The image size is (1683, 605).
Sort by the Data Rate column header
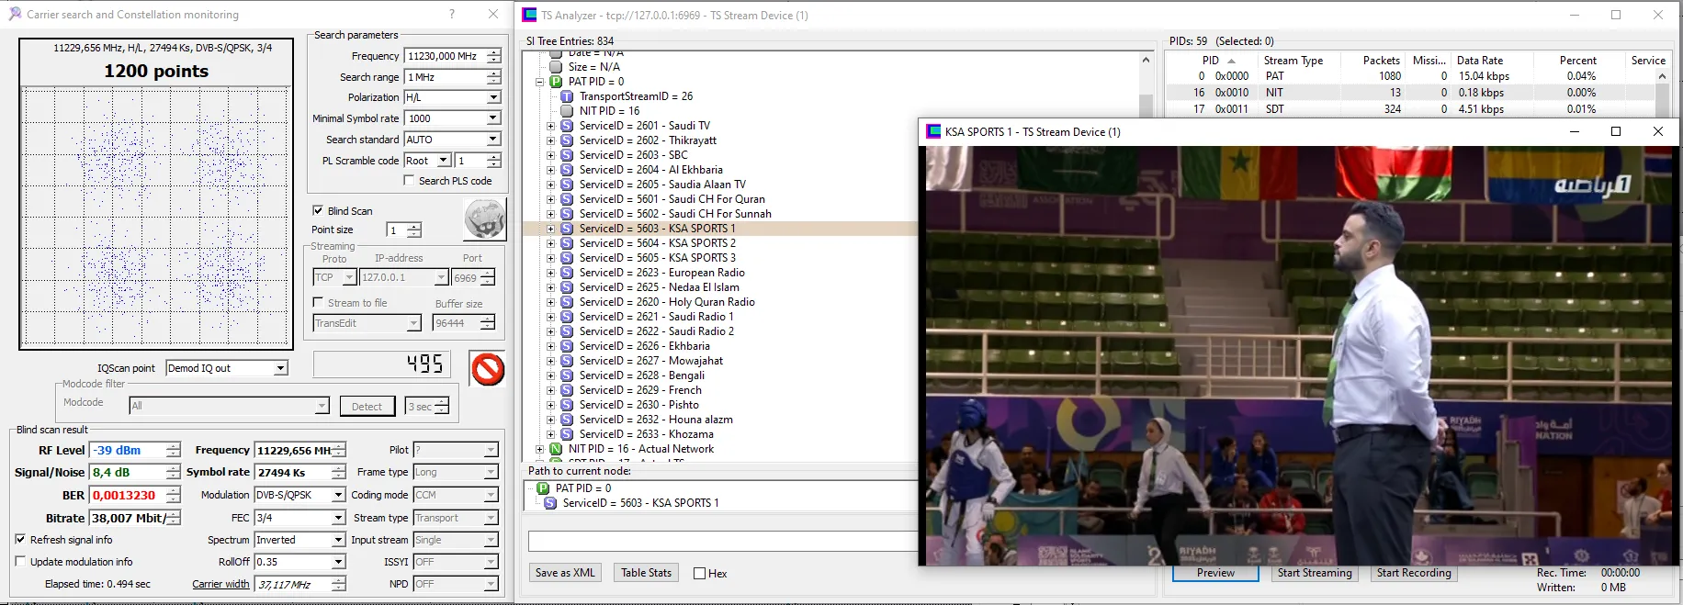(1479, 61)
